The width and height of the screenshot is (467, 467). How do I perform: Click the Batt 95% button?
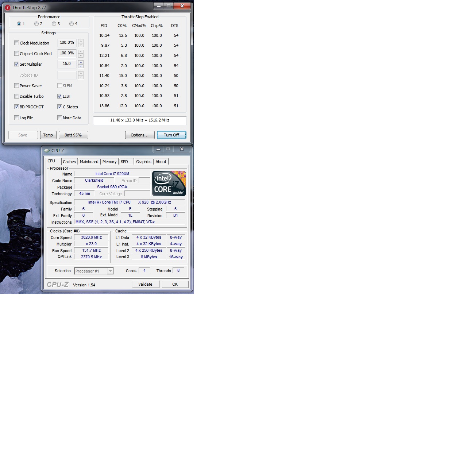(x=73, y=135)
